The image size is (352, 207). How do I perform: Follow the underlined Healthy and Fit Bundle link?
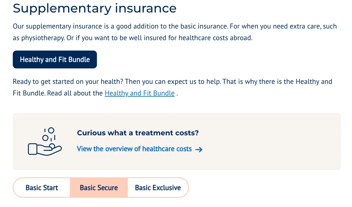pyautogui.click(x=140, y=93)
